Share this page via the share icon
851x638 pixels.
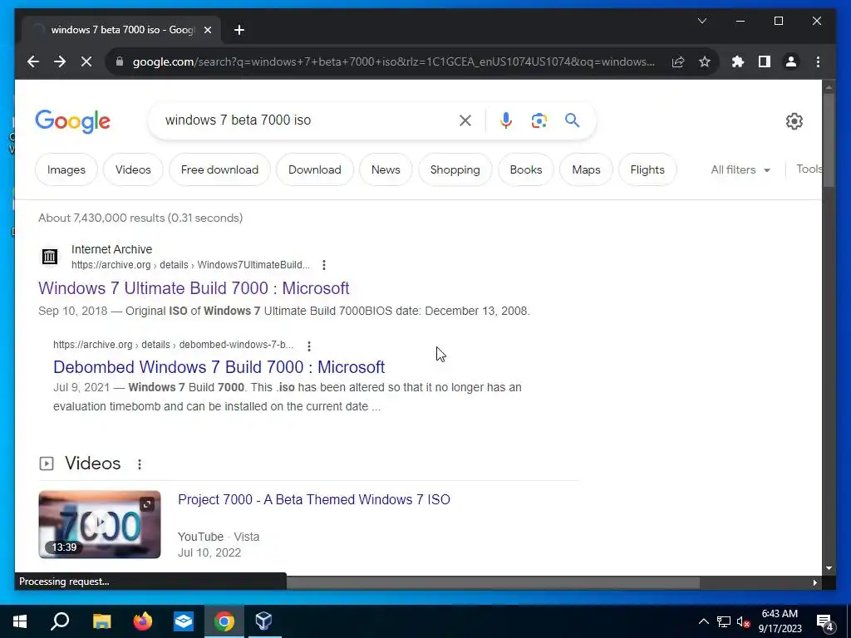pyautogui.click(x=678, y=61)
